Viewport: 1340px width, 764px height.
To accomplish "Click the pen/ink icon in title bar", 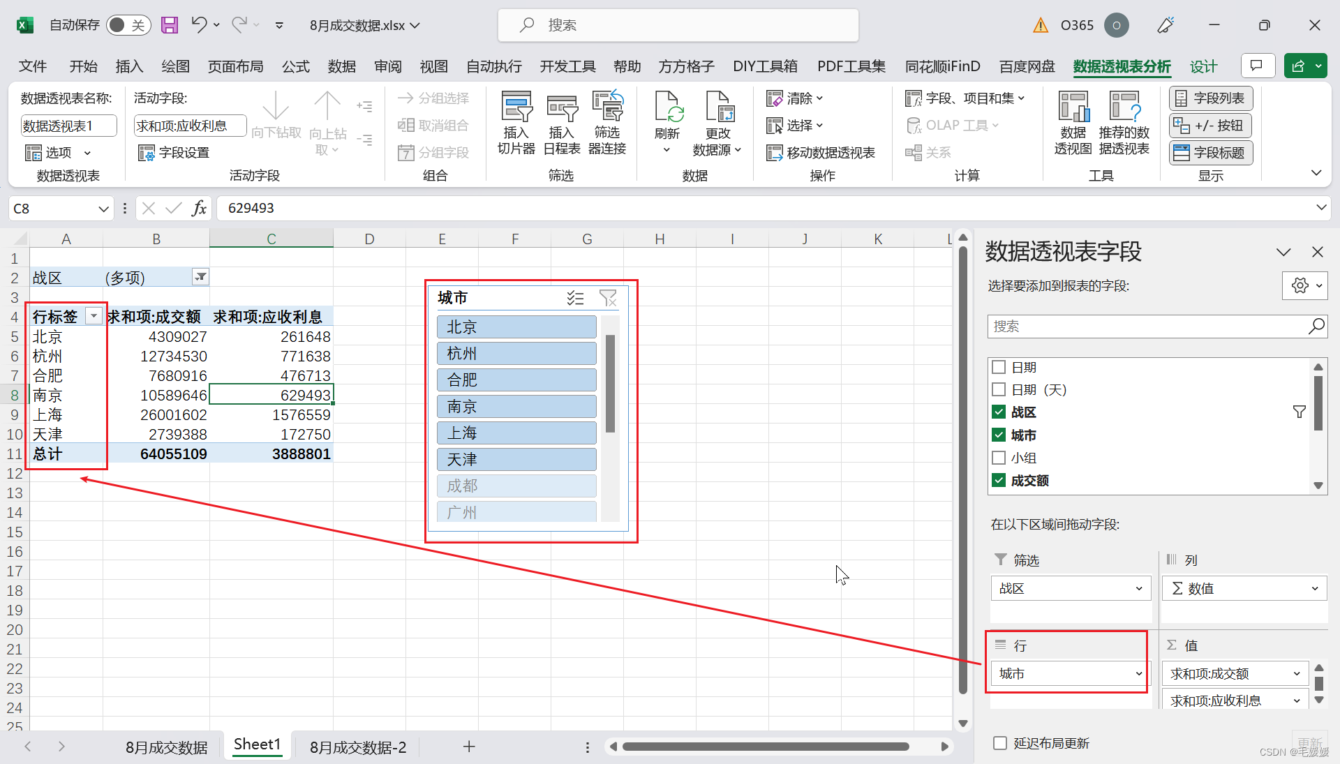I will click(1166, 25).
